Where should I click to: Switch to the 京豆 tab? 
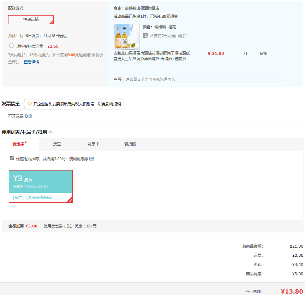tap(57, 144)
